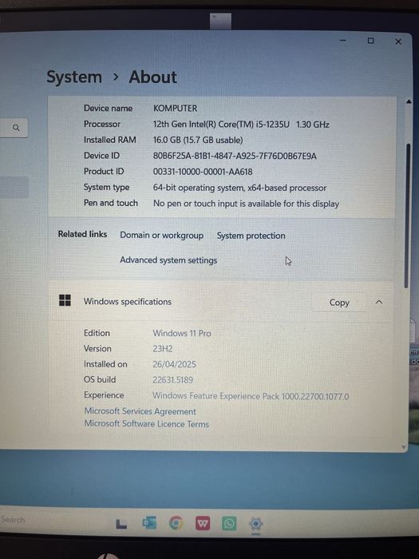
Task: Select OS build 22631.5189
Action: coord(173,380)
